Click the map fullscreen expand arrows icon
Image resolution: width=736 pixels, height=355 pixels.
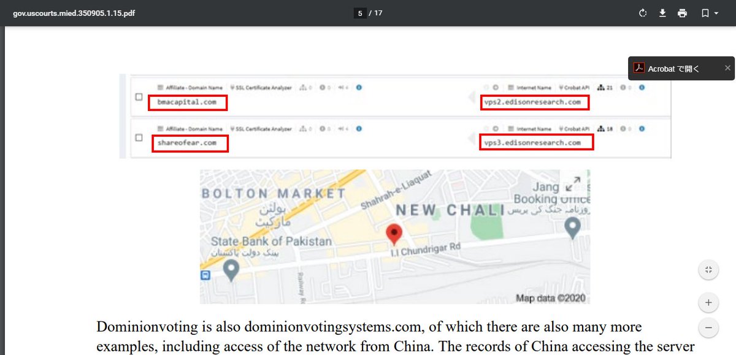[573, 184]
